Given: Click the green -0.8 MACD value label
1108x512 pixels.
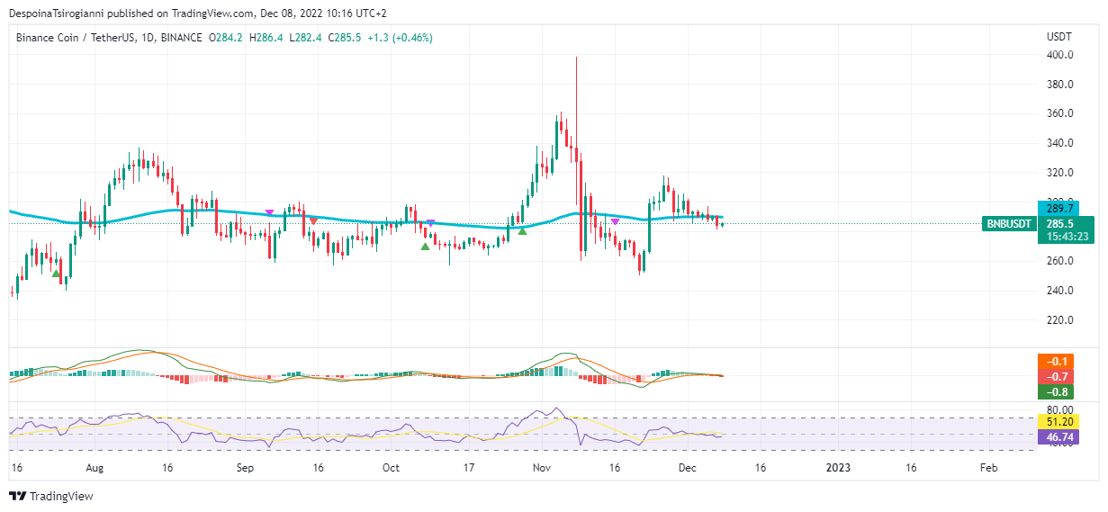Looking at the screenshot, I should (1055, 391).
